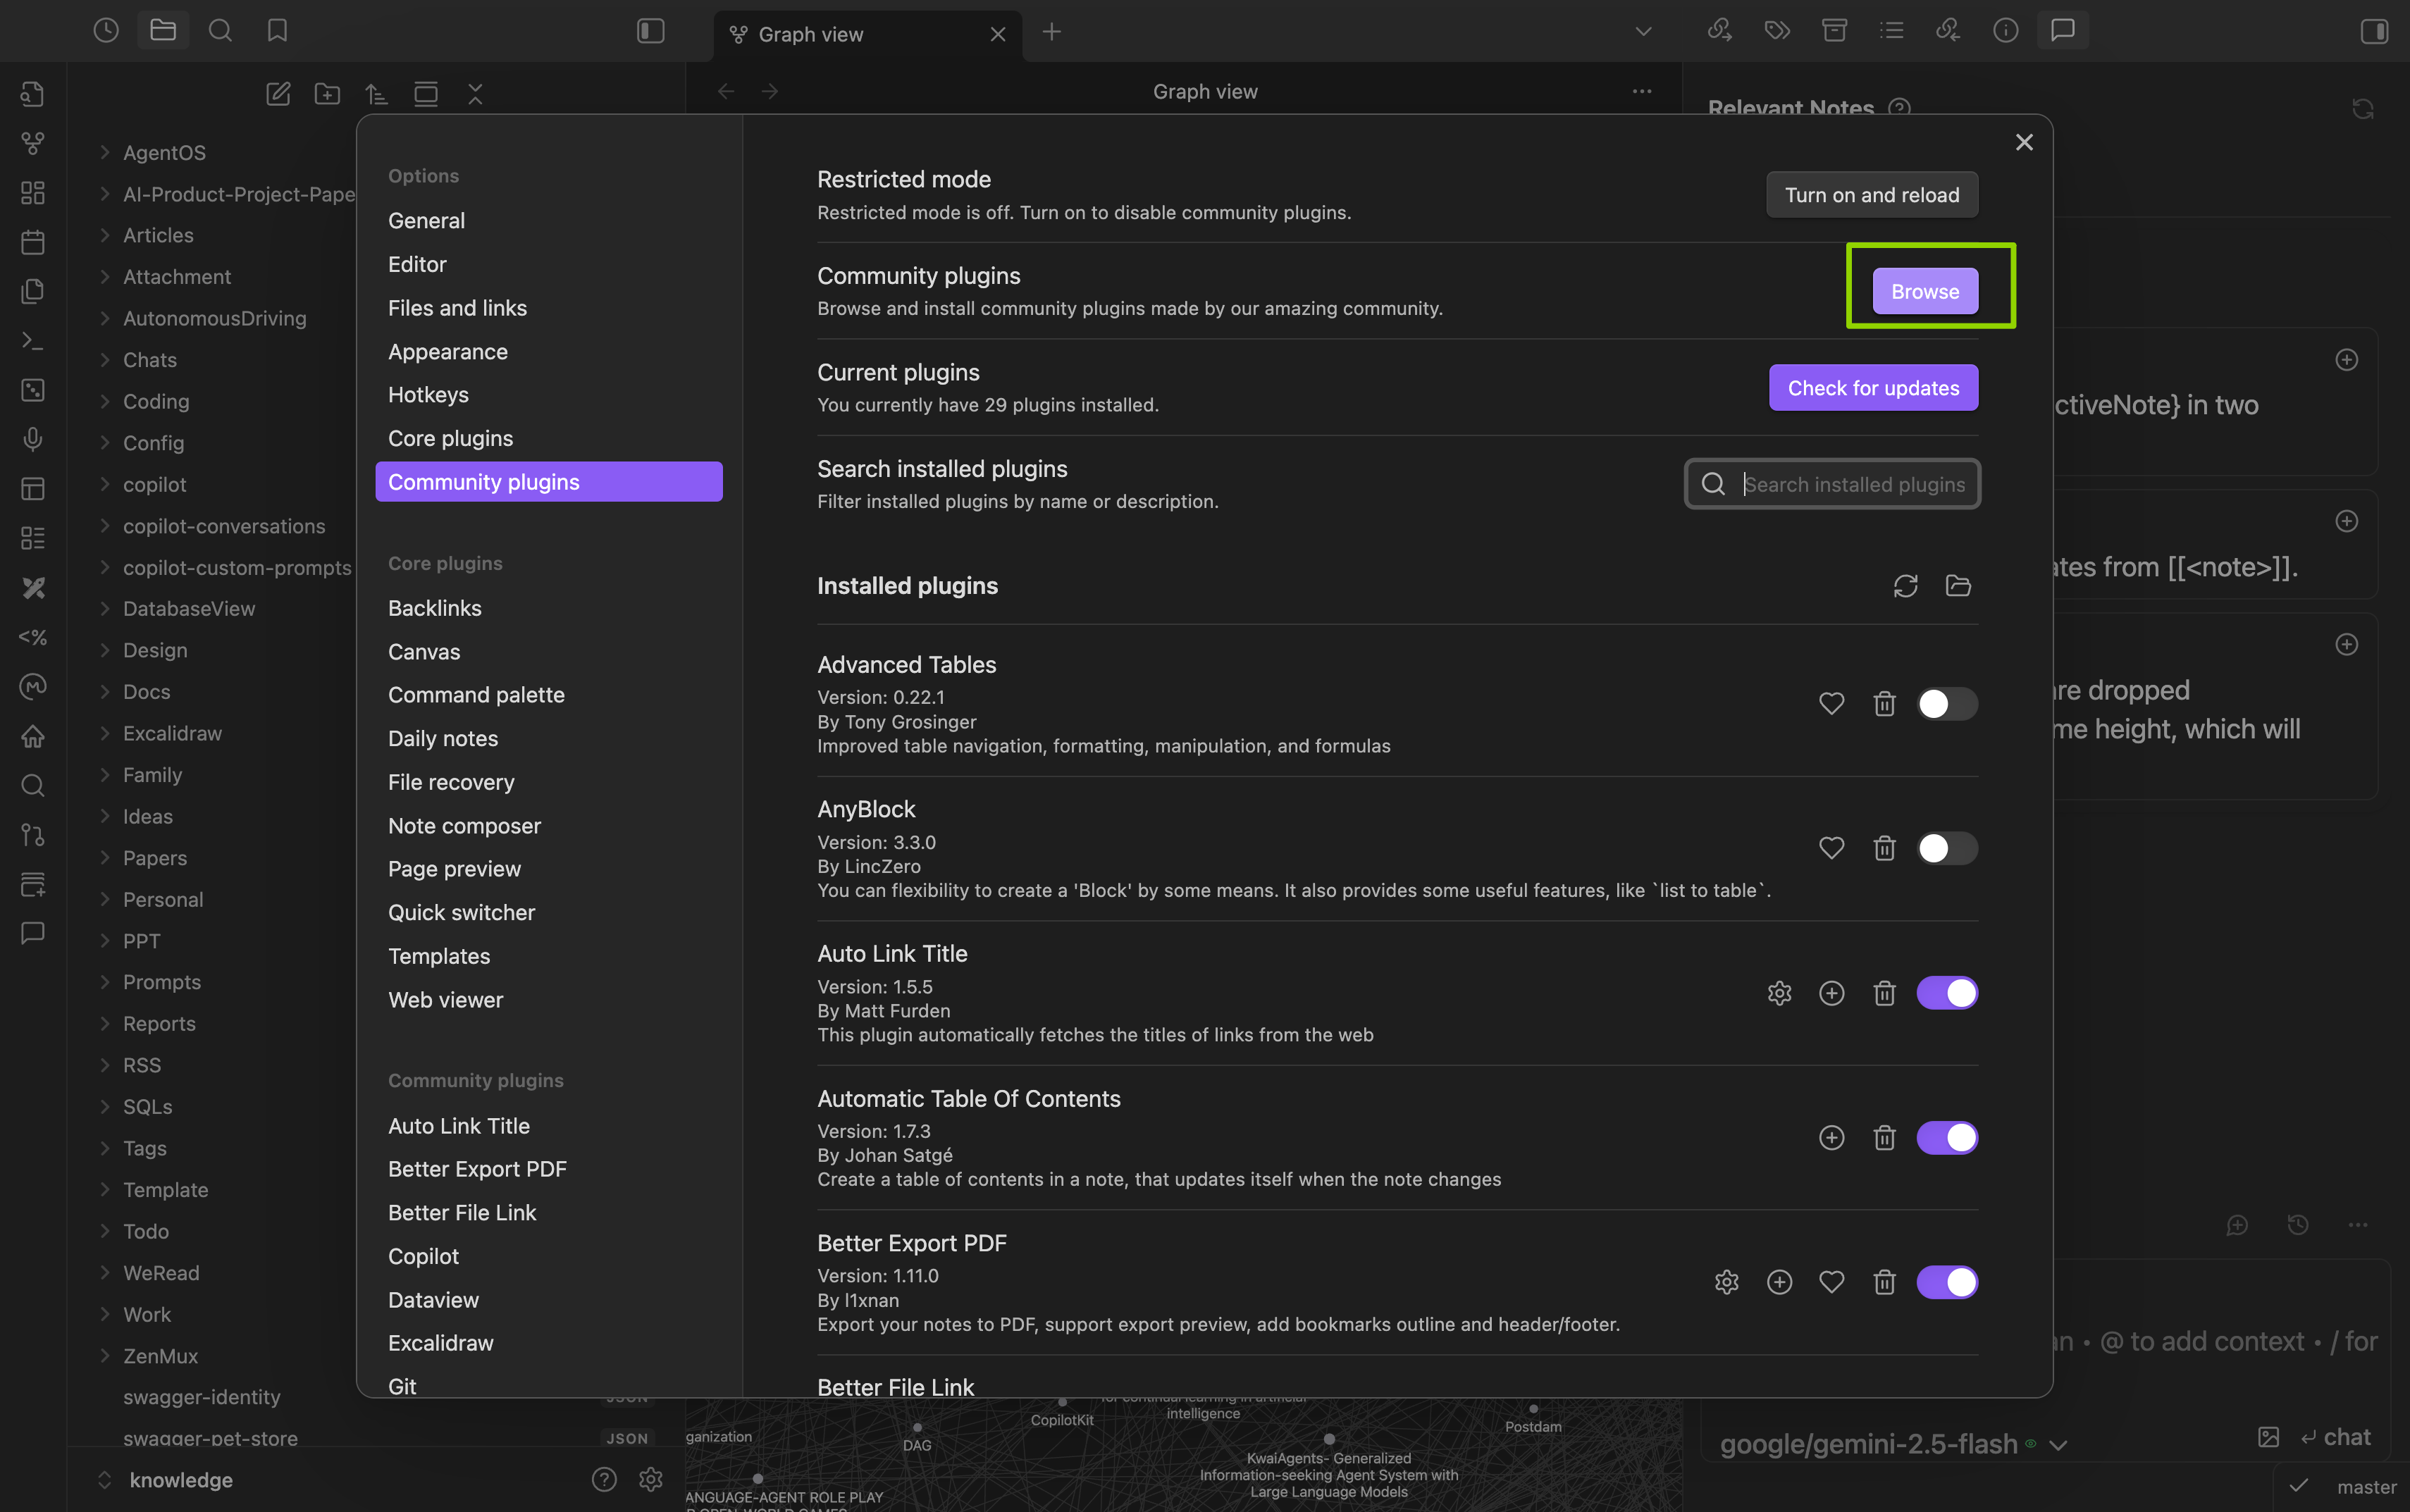This screenshot has width=2410, height=1512.
Task: Click the new folder icon in file explorer
Action: pos(327,94)
